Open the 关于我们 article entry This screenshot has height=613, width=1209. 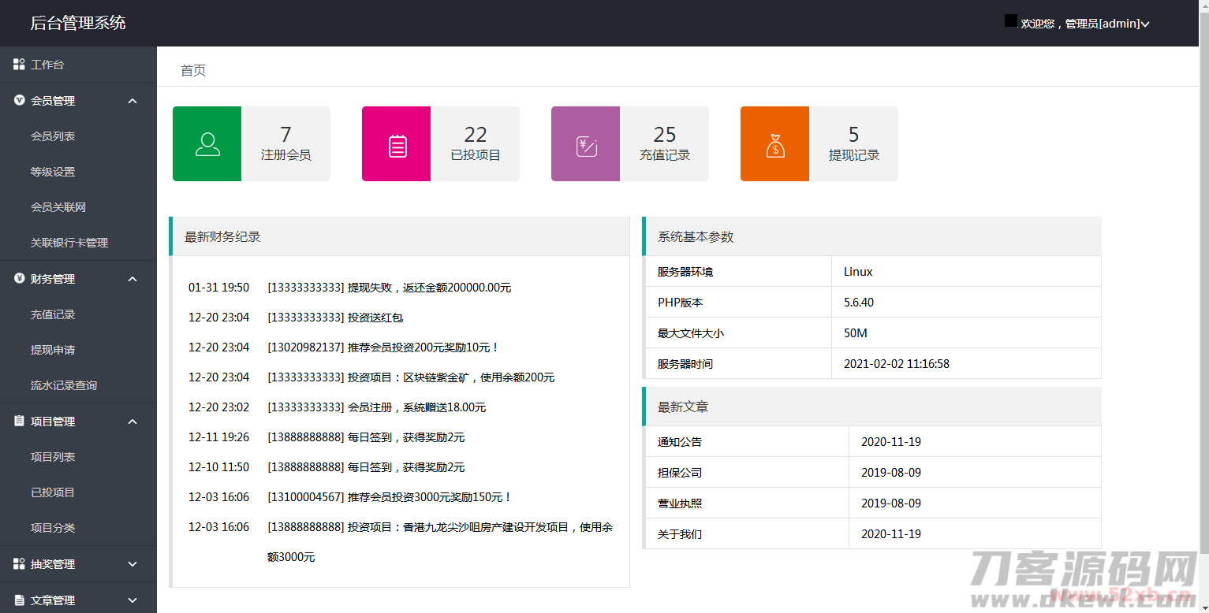(680, 534)
